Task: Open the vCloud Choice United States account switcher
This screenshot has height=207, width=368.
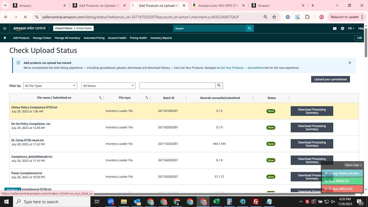Action: 73,28
